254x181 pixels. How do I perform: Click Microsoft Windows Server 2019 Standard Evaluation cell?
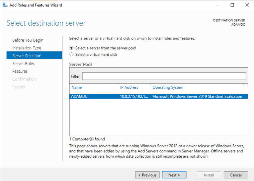(x=197, y=96)
